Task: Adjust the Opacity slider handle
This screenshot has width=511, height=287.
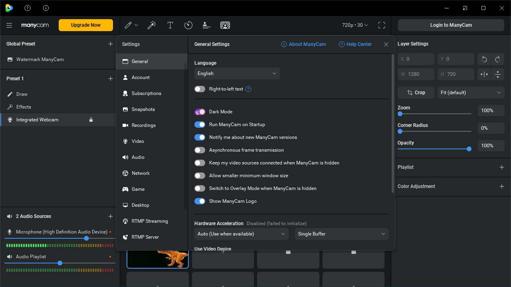Action: [x=469, y=149]
